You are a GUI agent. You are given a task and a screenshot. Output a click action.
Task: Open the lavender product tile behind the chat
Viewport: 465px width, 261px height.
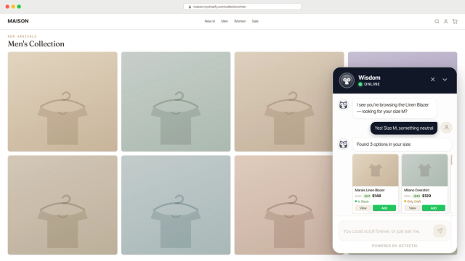point(403,59)
